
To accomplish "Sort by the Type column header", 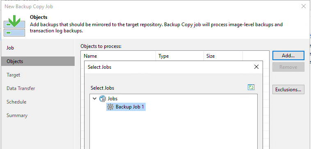I will 180,56.
